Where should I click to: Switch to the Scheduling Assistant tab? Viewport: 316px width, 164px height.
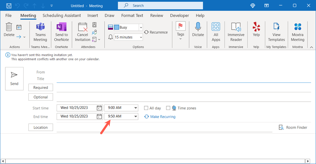coord(62,15)
